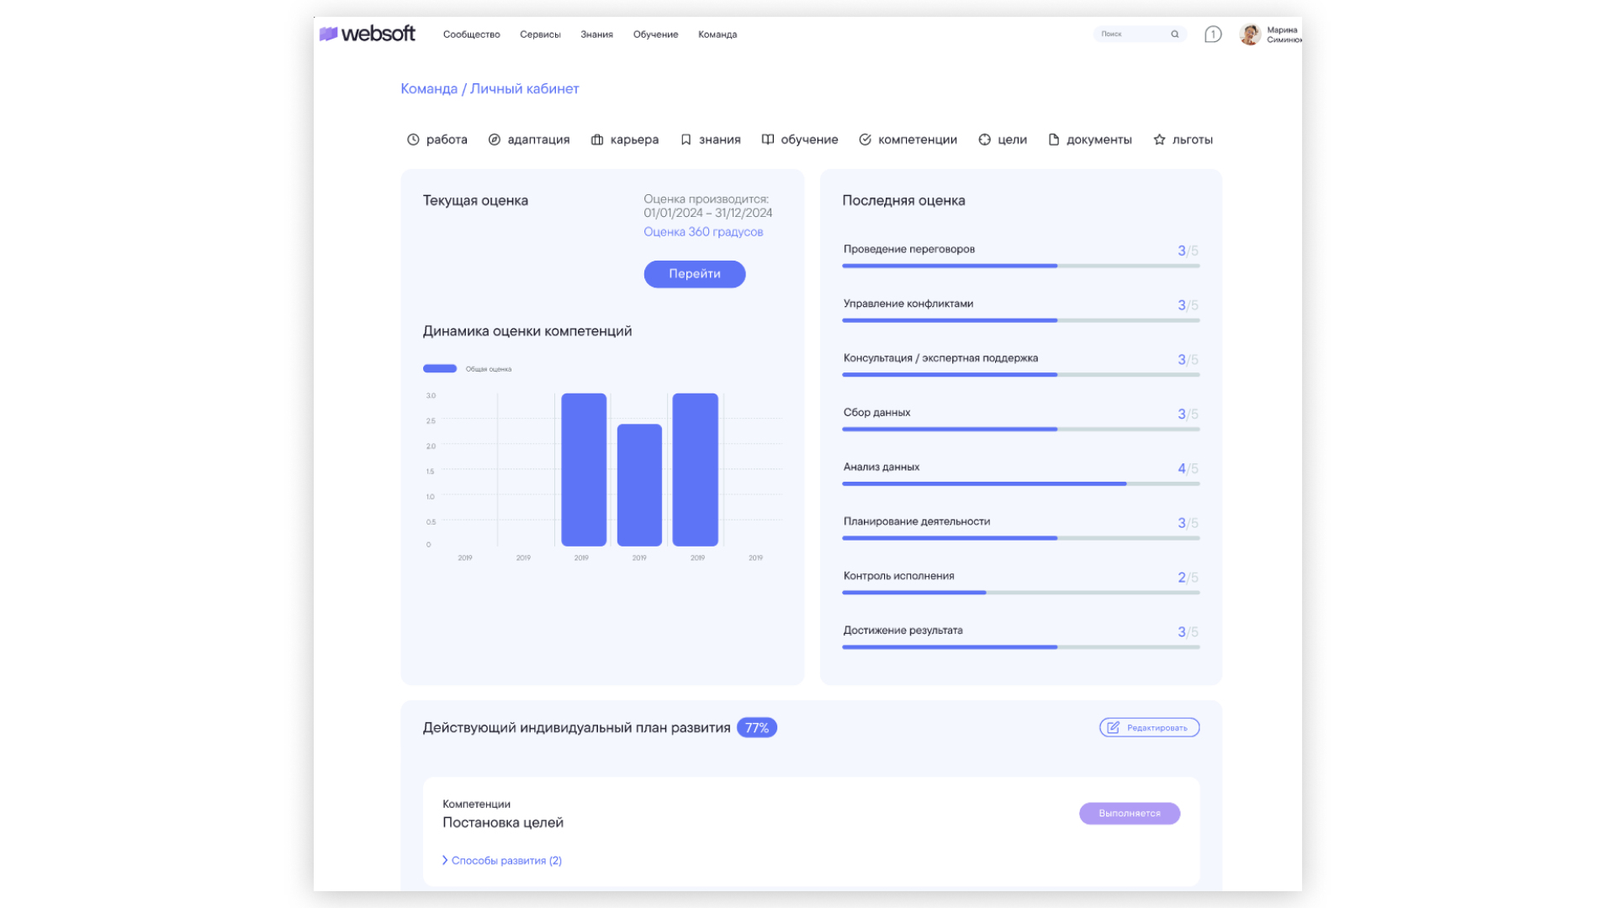Click the Планирование деятельности label
The height and width of the screenshot is (908, 1615).
click(x=917, y=521)
